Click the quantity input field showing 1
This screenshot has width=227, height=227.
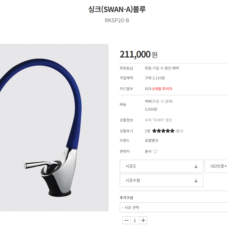135,220
